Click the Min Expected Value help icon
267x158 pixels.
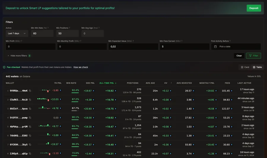pos(133,41)
